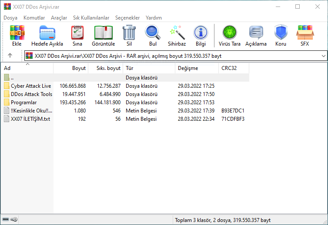The height and width of the screenshot is (225, 328).
Task: Click date 29.03.2022 17:50
Action: coord(196,94)
